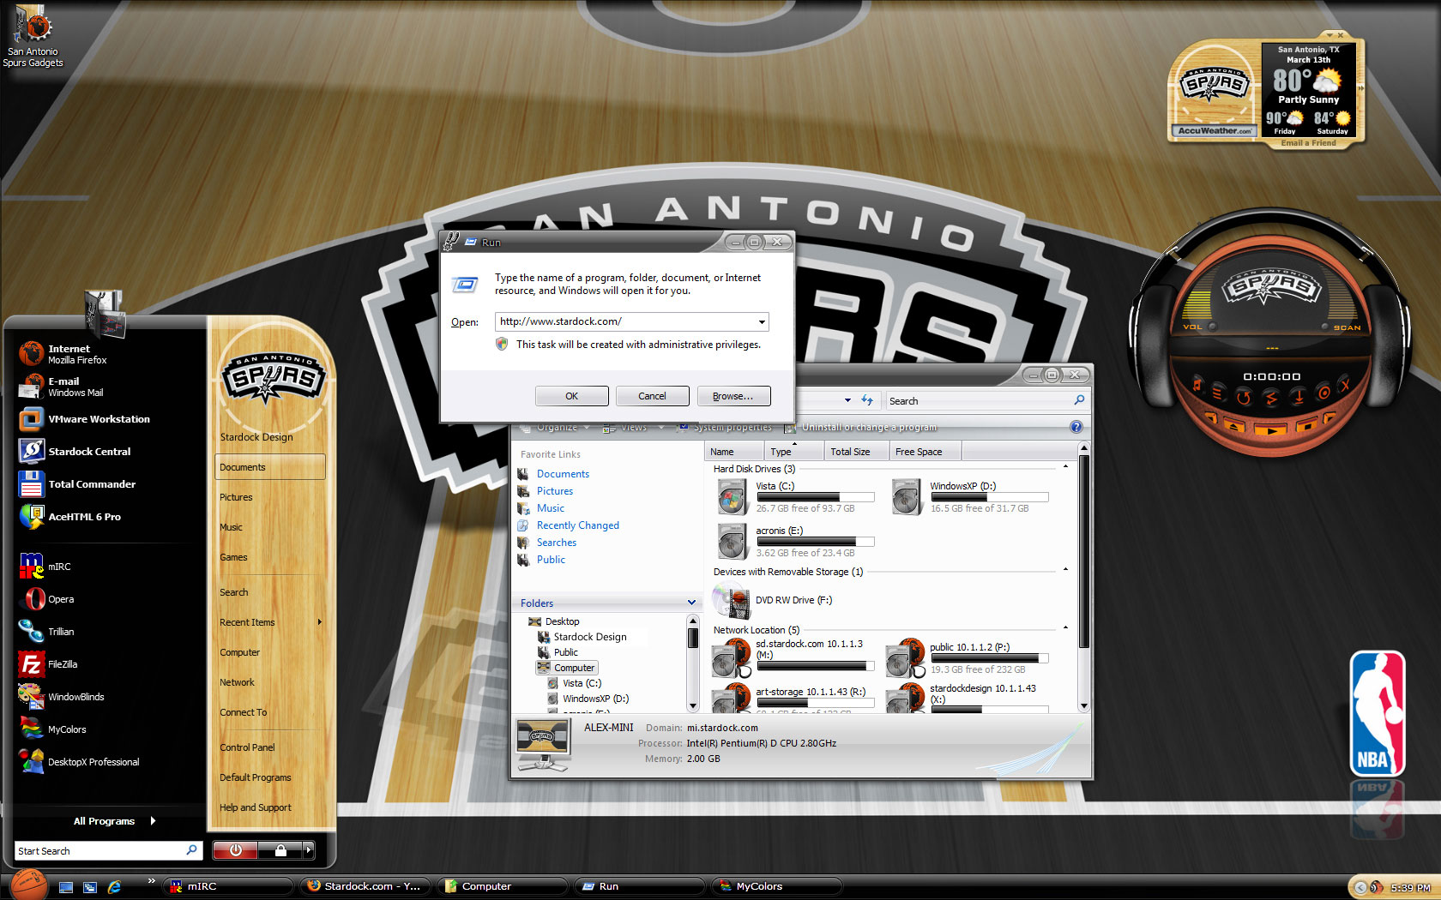Lock the computer with the lock button
The image size is (1441, 900).
(280, 850)
